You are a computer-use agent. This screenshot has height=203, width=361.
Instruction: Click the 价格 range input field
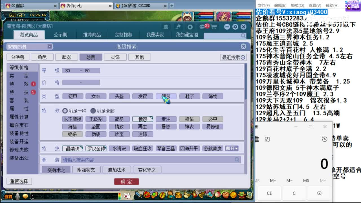coord(81,82)
